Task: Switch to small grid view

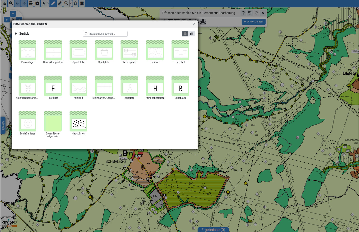Action: (x=192, y=34)
